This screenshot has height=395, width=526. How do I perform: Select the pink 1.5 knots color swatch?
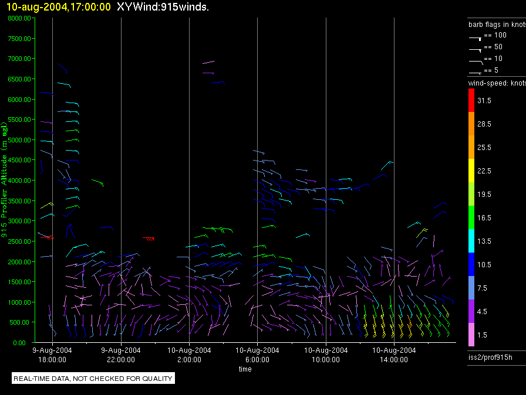[471, 335]
